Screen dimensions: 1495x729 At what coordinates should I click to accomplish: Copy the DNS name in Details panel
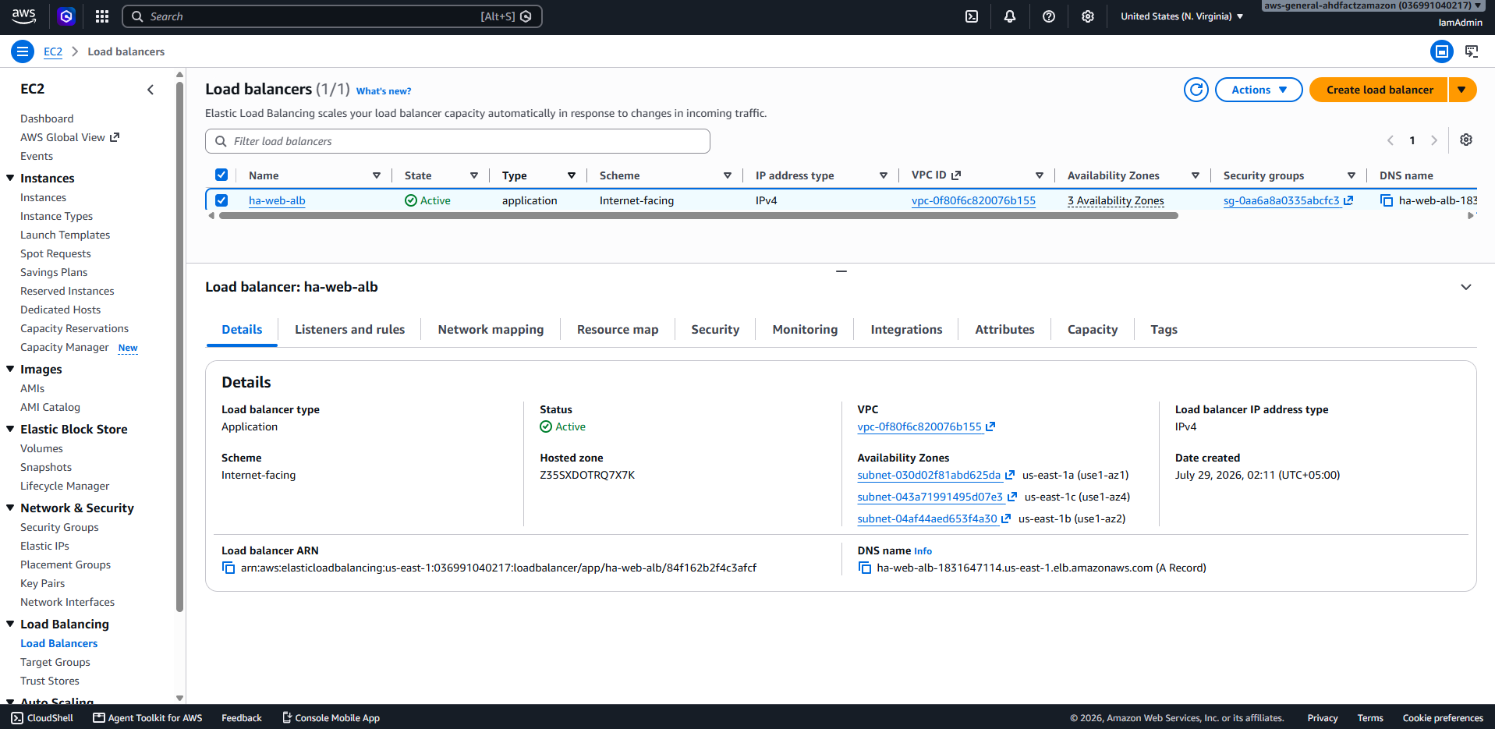coord(865,568)
